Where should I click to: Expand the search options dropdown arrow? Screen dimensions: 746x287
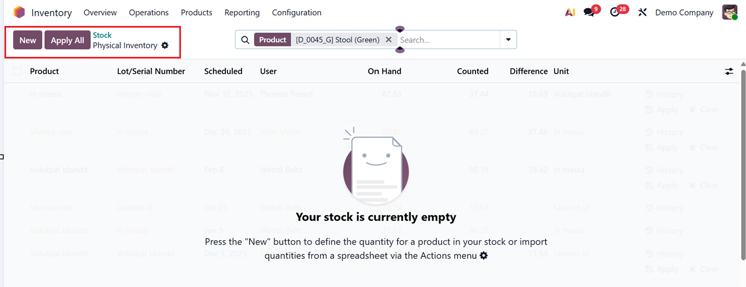[x=508, y=40]
